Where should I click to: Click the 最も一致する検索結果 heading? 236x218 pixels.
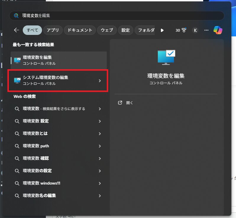tap(33, 45)
